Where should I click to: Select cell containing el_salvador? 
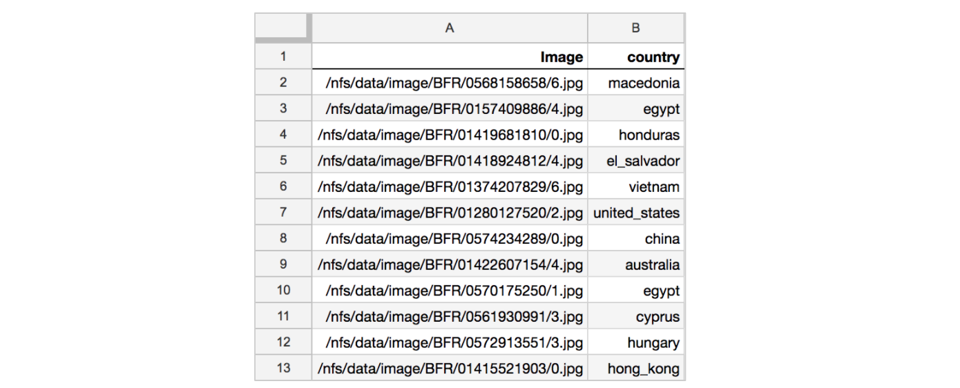(x=636, y=161)
